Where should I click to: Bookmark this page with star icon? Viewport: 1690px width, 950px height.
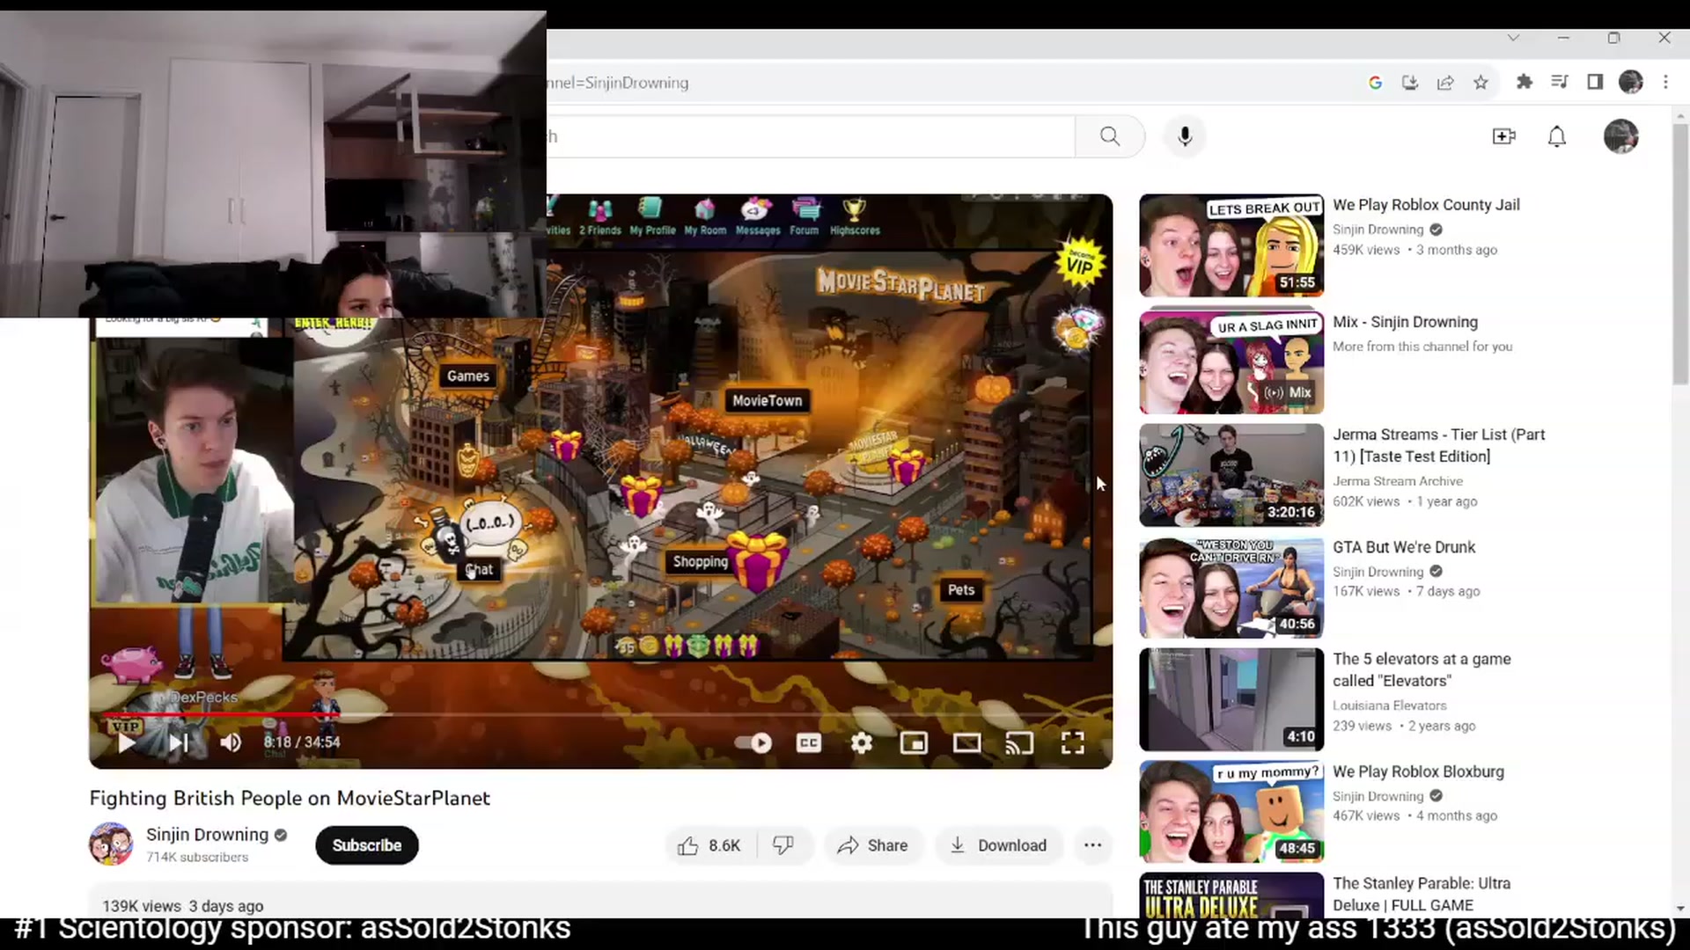(x=1481, y=82)
